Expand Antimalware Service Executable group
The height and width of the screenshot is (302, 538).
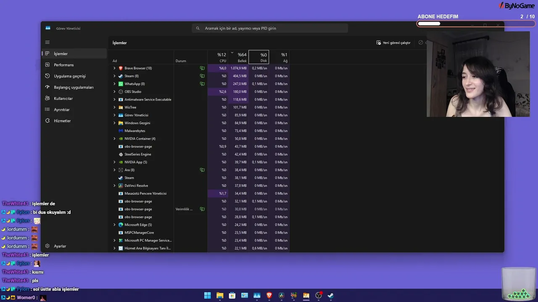coord(114,99)
